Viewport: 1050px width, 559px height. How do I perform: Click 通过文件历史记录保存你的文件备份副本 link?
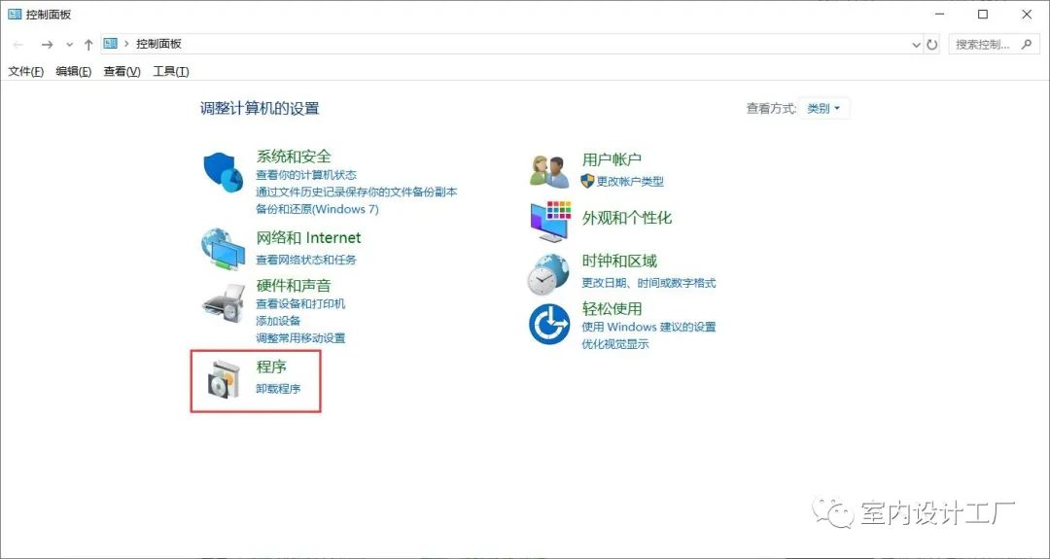[356, 192]
